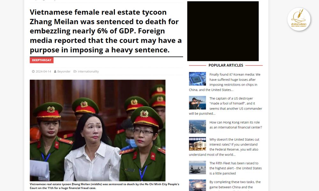Viewport: 319px width, 191px height.
Task: Open the Beyonder author link
Action: coord(64,71)
